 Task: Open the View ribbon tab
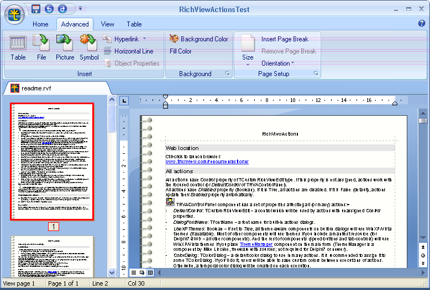(x=107, y=24)
